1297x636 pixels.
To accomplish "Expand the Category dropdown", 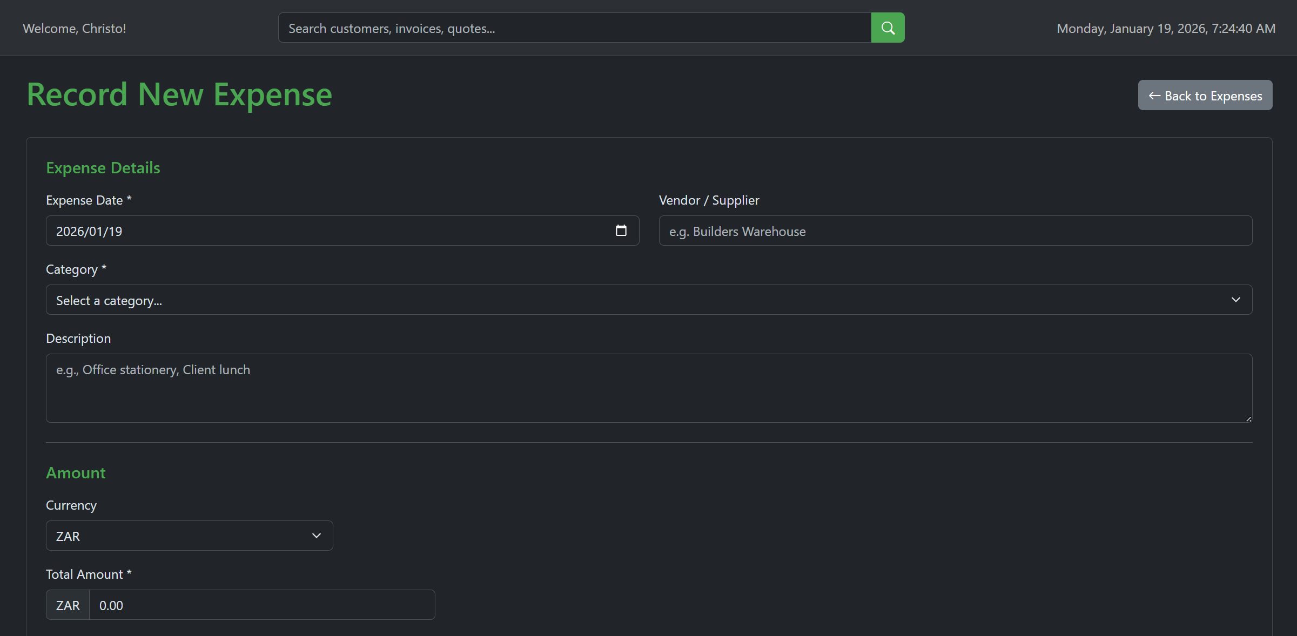I will (648, 300).
